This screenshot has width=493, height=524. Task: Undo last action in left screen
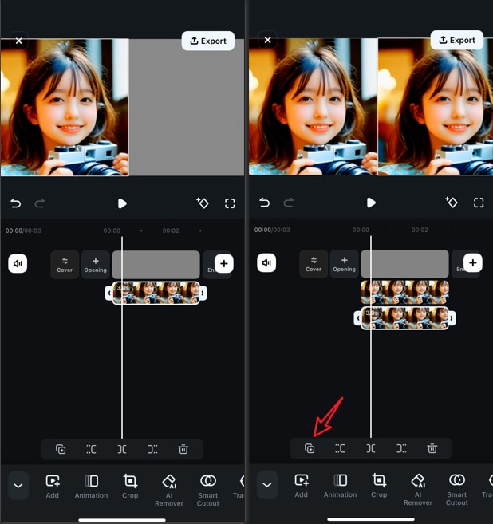point(15,203)
